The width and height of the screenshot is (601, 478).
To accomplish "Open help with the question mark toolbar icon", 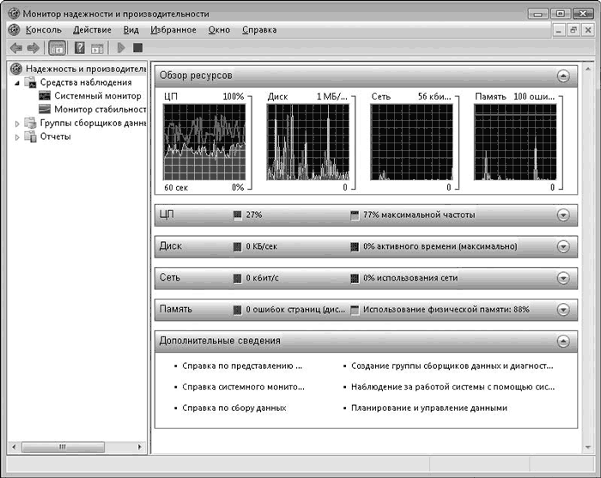I will [x=80, y=48].
